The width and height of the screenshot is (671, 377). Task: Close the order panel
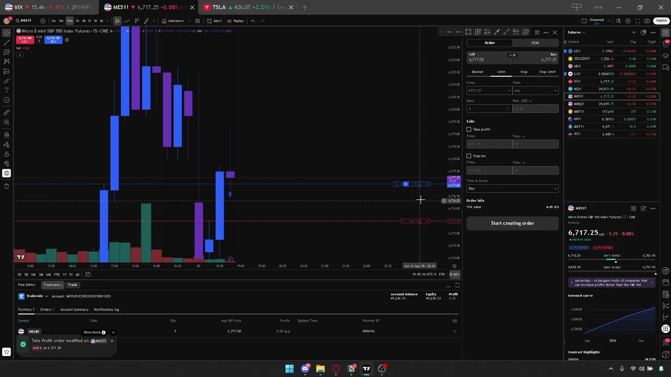click(x=555, y=32)
